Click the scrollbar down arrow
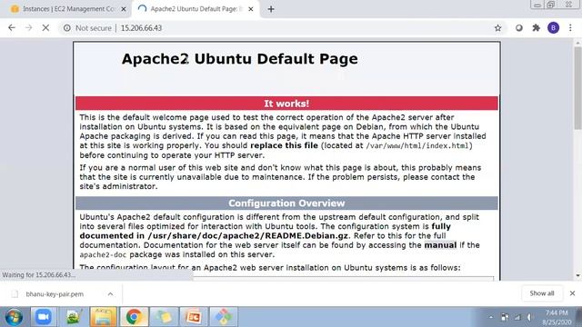 (577, 275)
